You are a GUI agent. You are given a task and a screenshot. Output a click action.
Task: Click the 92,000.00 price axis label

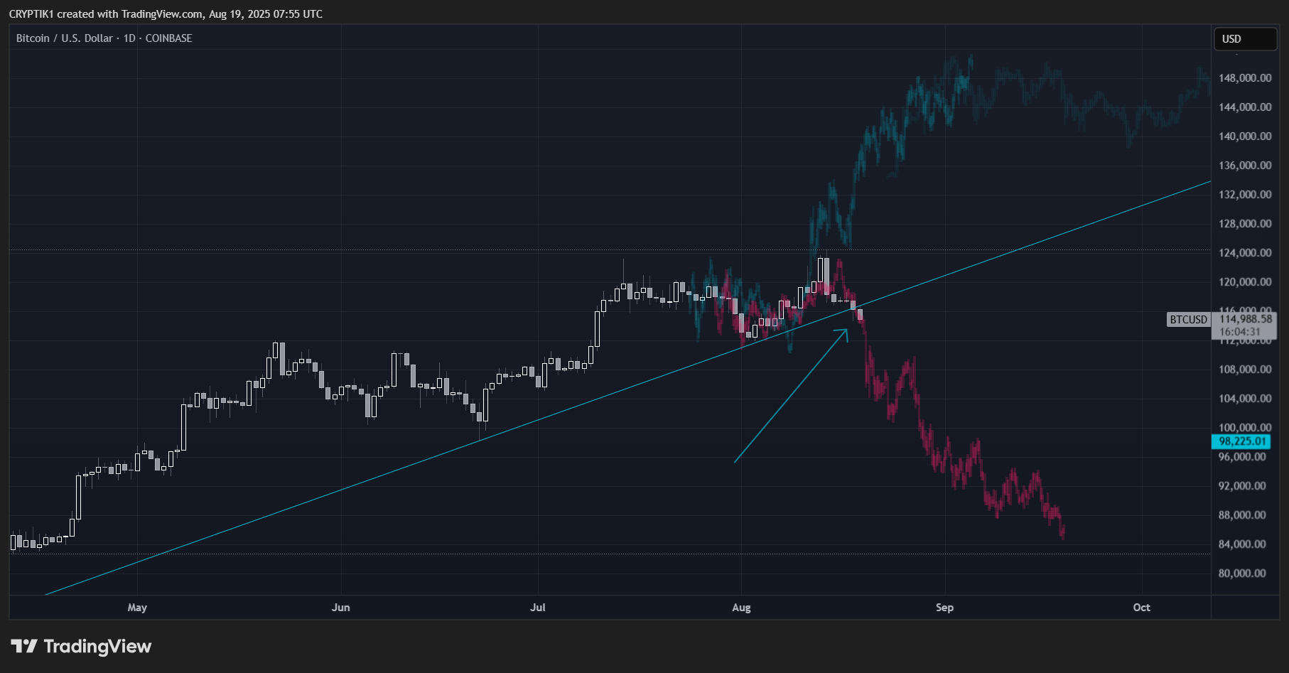1242,486
